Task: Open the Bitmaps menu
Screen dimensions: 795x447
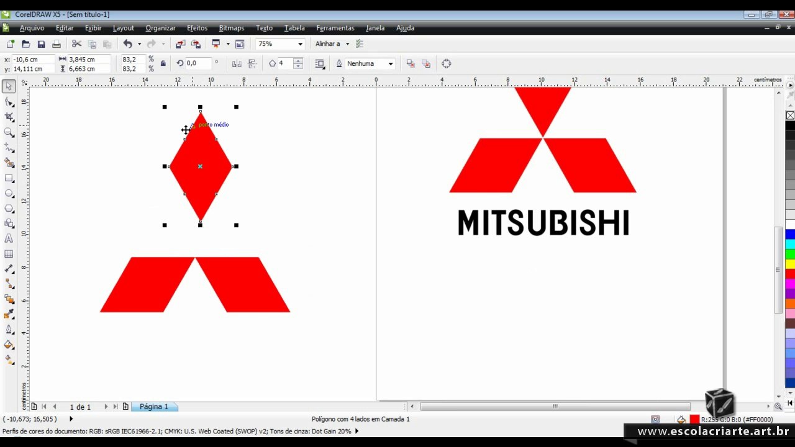Action: (x=232, y=28)
